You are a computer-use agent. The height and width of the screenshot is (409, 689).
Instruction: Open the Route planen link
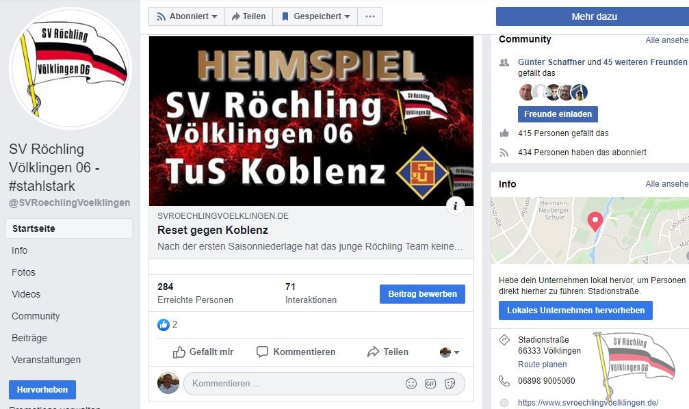click(542, 364)
